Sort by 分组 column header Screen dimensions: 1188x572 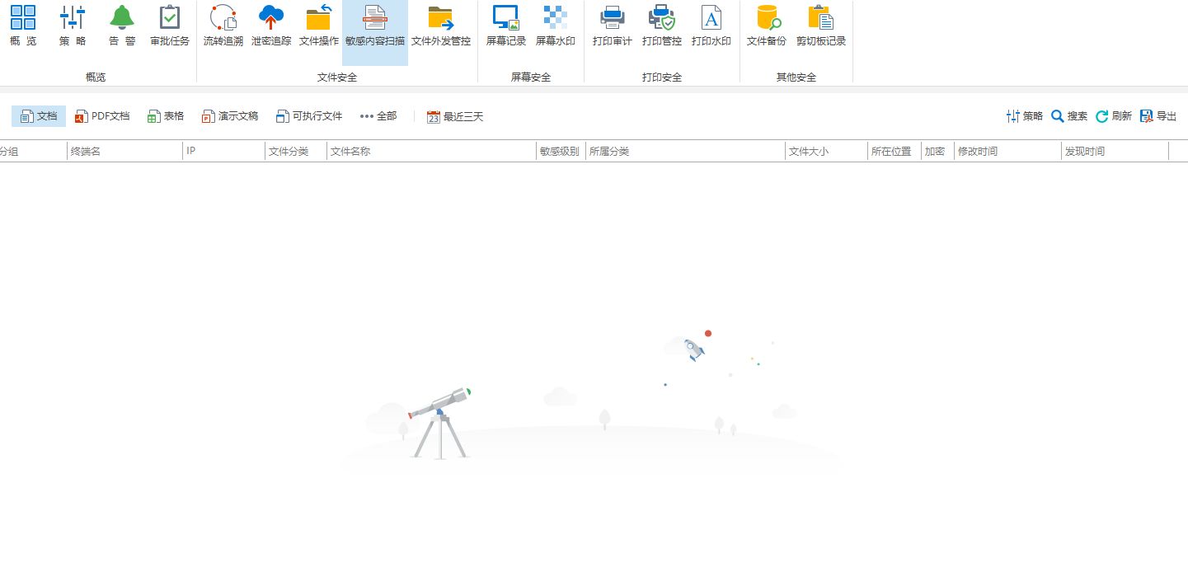(33, 152)
